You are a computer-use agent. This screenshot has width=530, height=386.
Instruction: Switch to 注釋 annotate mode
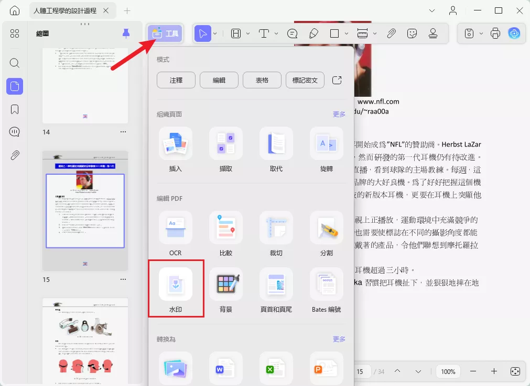pyautogui.click(x=176, y=80)
